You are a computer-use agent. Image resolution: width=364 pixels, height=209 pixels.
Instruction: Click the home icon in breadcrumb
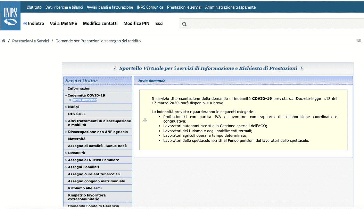[3, 41]
